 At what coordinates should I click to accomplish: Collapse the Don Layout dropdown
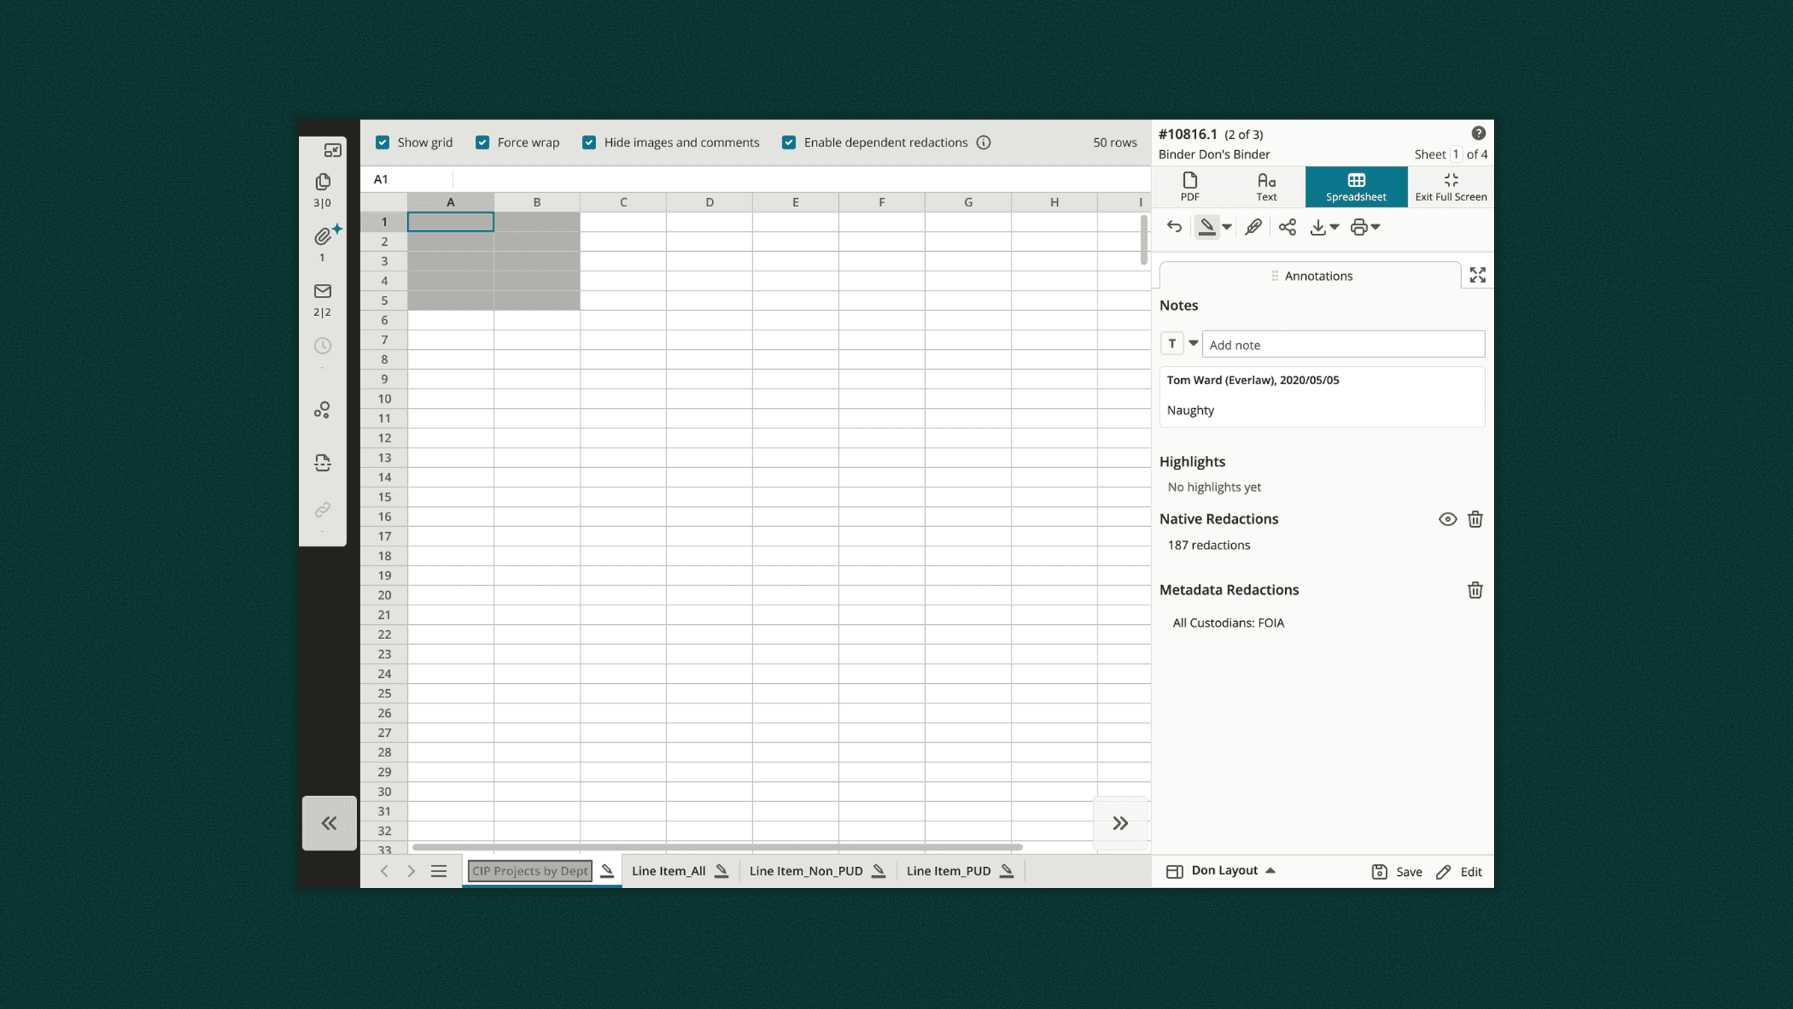coord(1270,870)
